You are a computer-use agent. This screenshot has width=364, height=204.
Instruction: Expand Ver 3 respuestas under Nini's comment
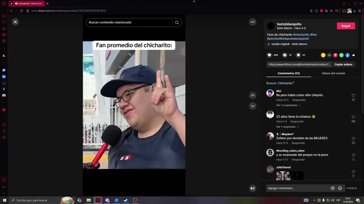click(x=288, y=105)
